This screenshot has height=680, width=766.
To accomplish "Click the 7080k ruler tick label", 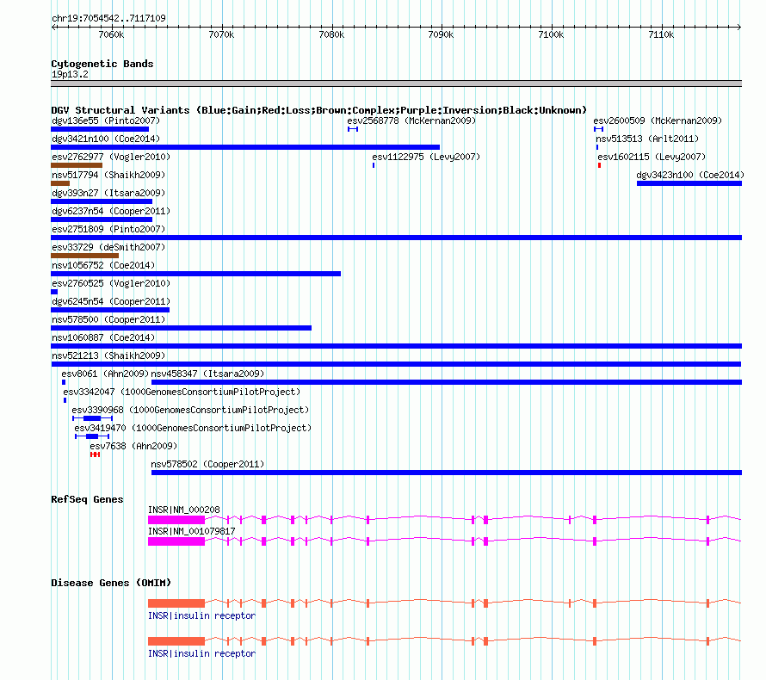I will 331,34.
